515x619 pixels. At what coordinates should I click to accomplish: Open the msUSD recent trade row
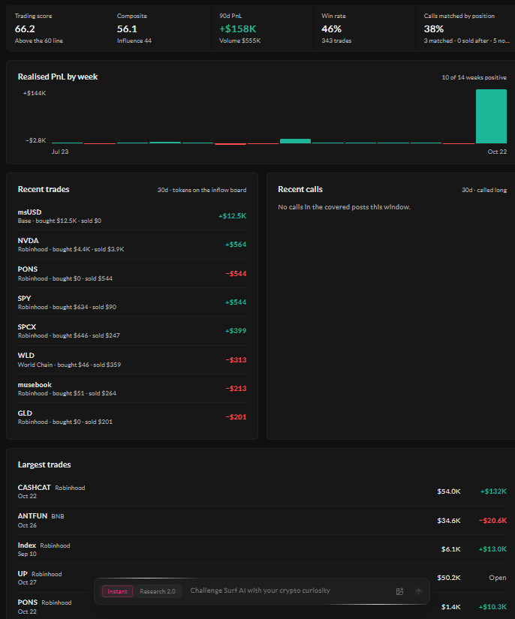tap(132, 216)
